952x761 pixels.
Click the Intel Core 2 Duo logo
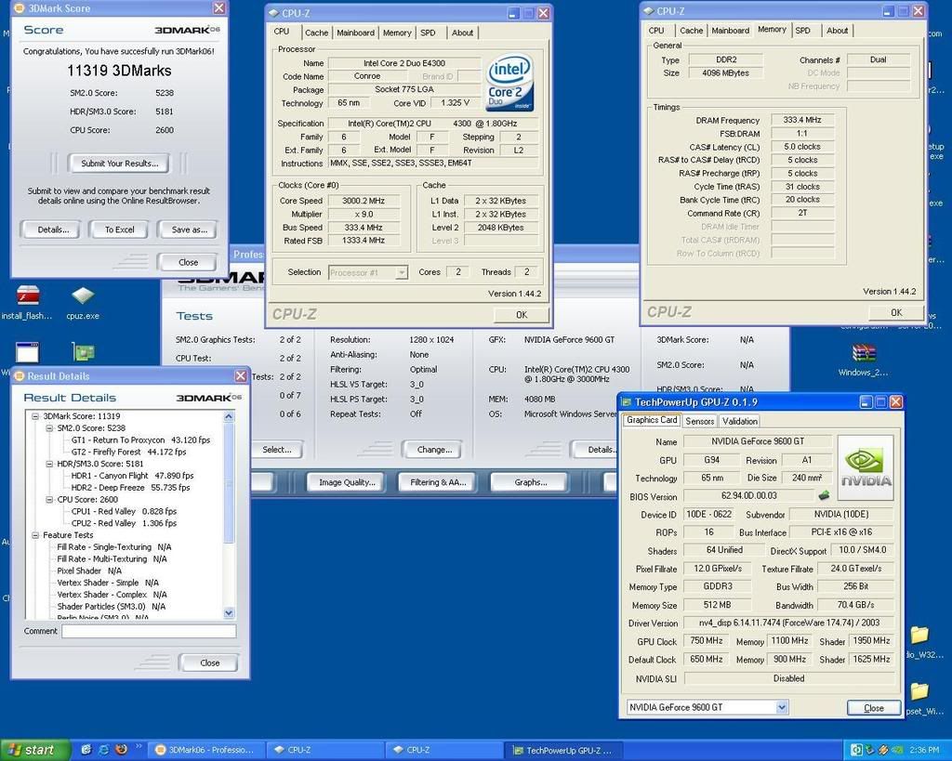tap(509, 82)
